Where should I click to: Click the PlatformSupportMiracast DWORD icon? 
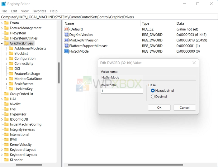[x=66, y=46]
